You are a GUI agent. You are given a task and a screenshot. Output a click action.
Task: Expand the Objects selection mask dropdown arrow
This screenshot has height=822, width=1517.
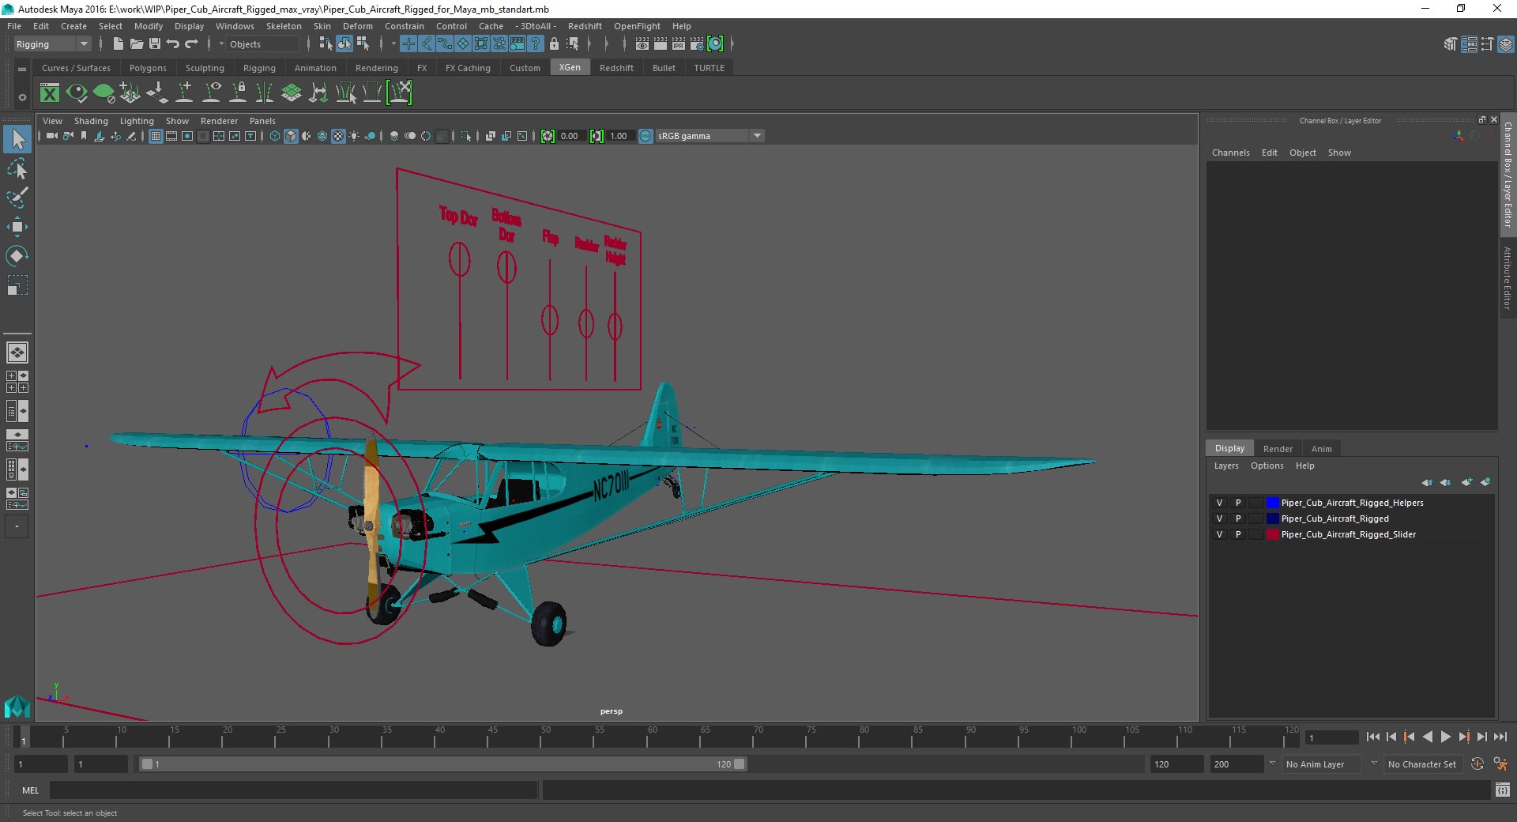(x=221, y=44)
